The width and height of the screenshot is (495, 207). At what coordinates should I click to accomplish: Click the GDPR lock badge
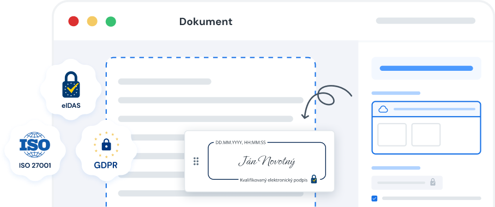click(x=106, y=151)
